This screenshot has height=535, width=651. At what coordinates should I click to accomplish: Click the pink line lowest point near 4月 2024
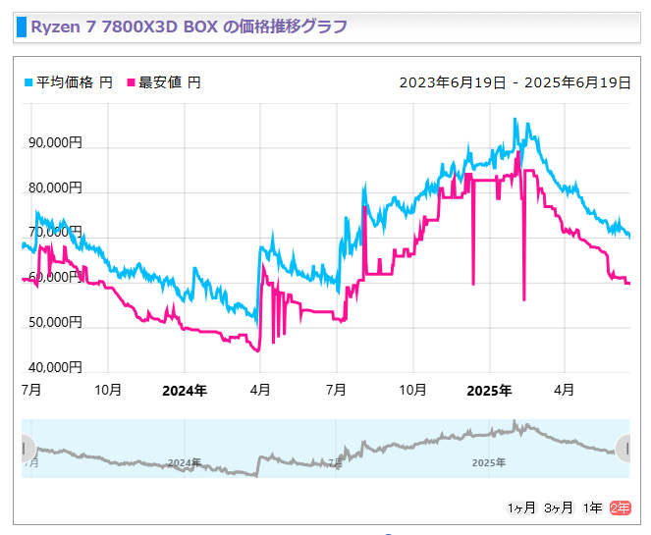258,350
